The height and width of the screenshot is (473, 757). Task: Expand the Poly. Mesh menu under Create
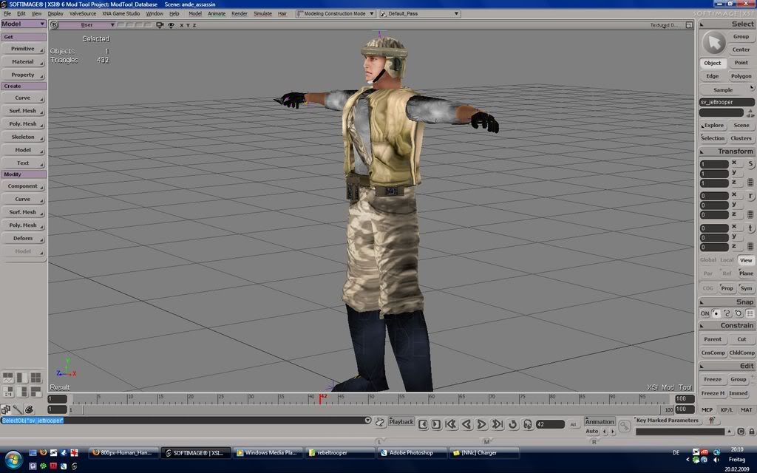click(23, 124)
